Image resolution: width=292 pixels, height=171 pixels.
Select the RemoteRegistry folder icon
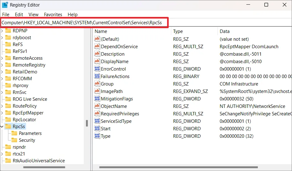coord(8,65)
